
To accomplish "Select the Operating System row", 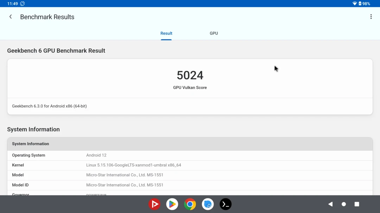I will [190, 155].
